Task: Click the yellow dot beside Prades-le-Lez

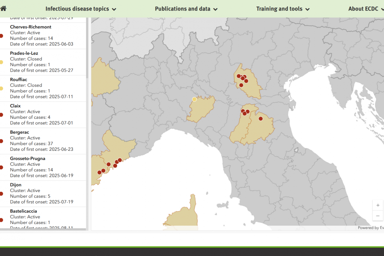Action: 1,62
